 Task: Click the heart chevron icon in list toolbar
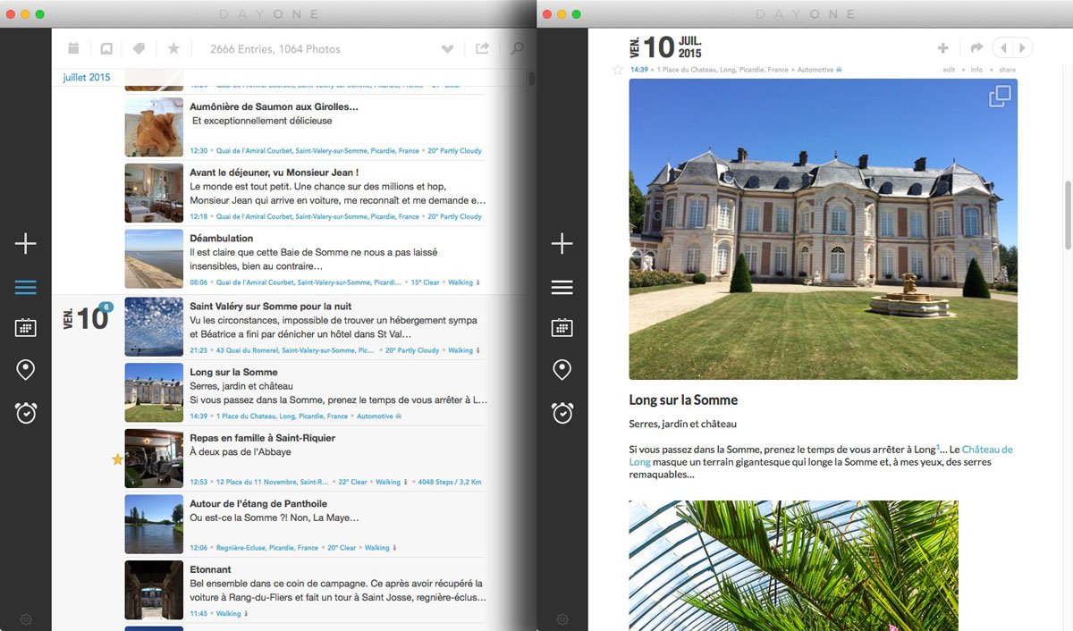tap(448, 49)
